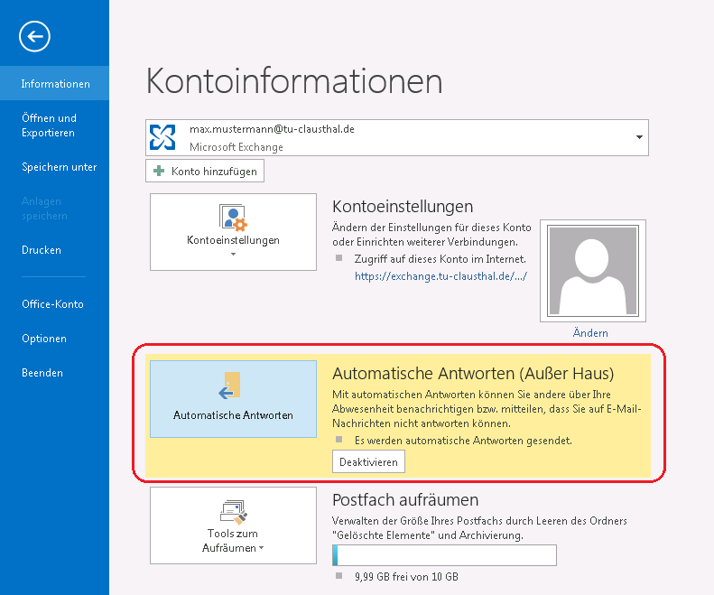Click the mailbox storage usage bar

point(444,555)
